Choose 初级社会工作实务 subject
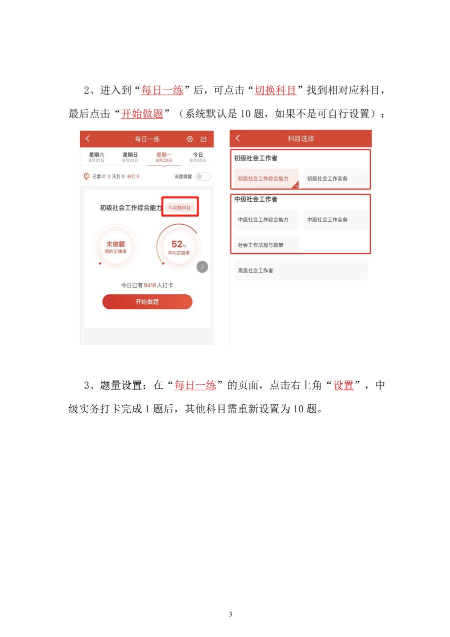 (x=335, y=179)
